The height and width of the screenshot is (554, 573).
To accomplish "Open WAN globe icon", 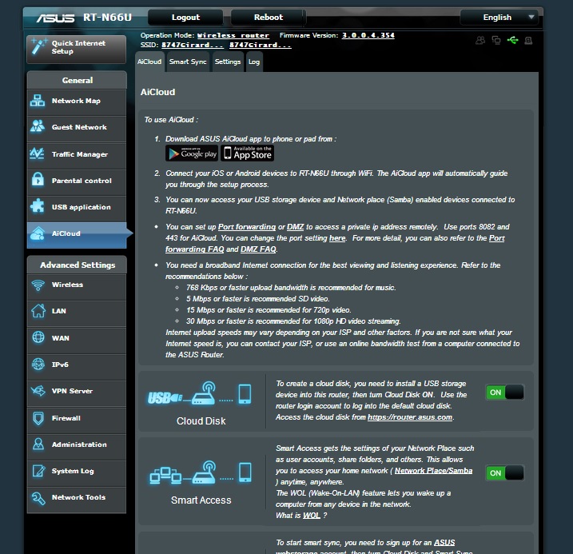I will click(38, 337).
